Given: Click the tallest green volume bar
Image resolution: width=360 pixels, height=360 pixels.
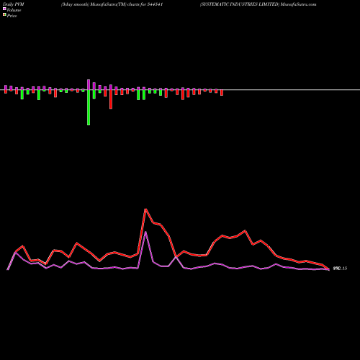Looking at the screenshot, I should coord(89,107).
